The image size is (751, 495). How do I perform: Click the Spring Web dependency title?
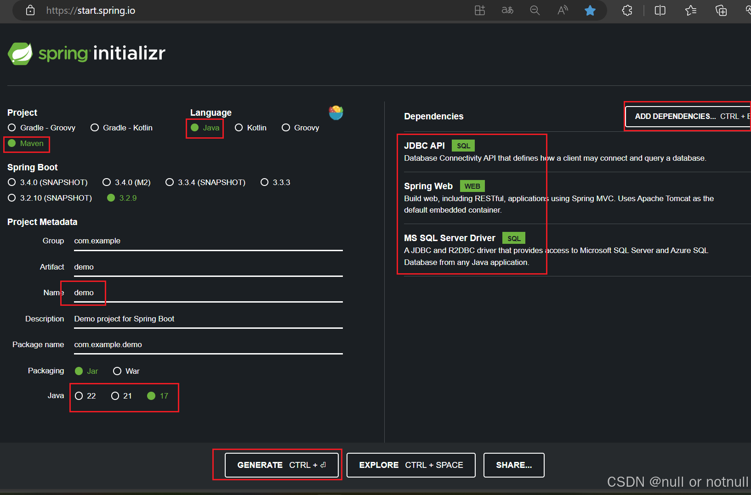click(x=428, y=186)
